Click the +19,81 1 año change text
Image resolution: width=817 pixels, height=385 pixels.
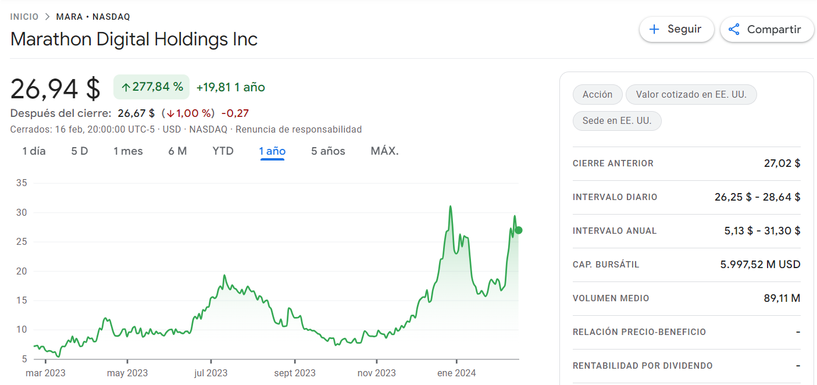pos(230,87)
